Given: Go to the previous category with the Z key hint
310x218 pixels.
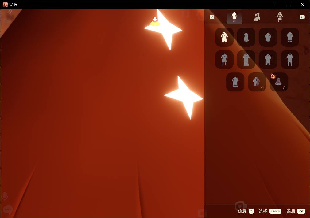Looking at the screenshot, I should point(212,17).
